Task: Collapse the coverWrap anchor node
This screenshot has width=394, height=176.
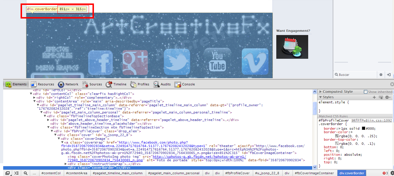Action: pyautogui.click(x=62, y=142)
